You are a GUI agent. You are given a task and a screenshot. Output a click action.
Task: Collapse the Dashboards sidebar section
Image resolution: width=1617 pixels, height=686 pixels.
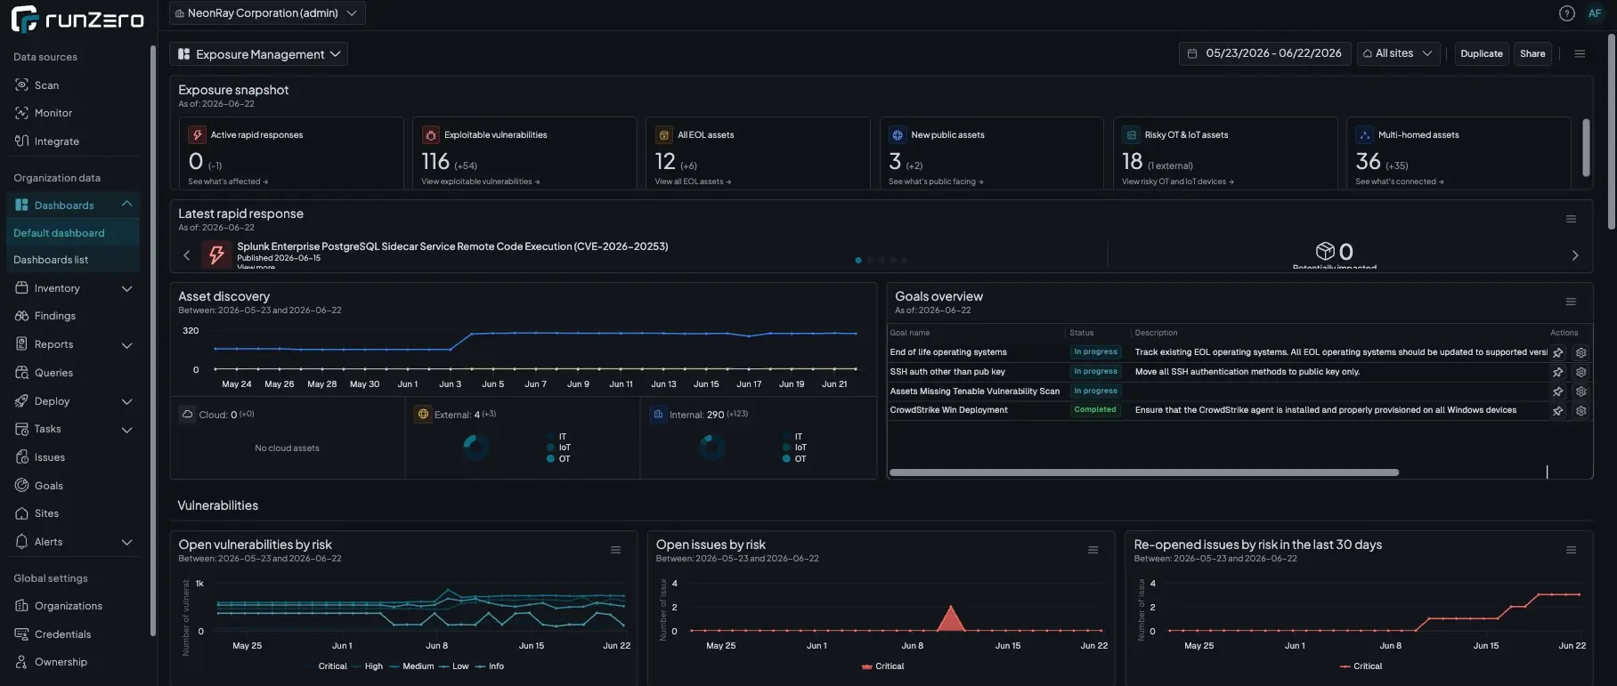[127, 205]
